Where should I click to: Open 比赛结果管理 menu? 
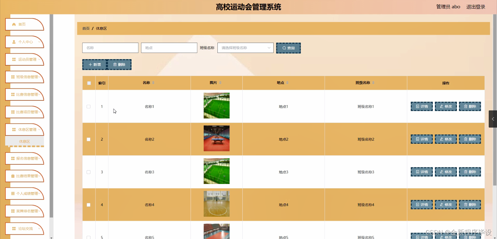point(24,176)
